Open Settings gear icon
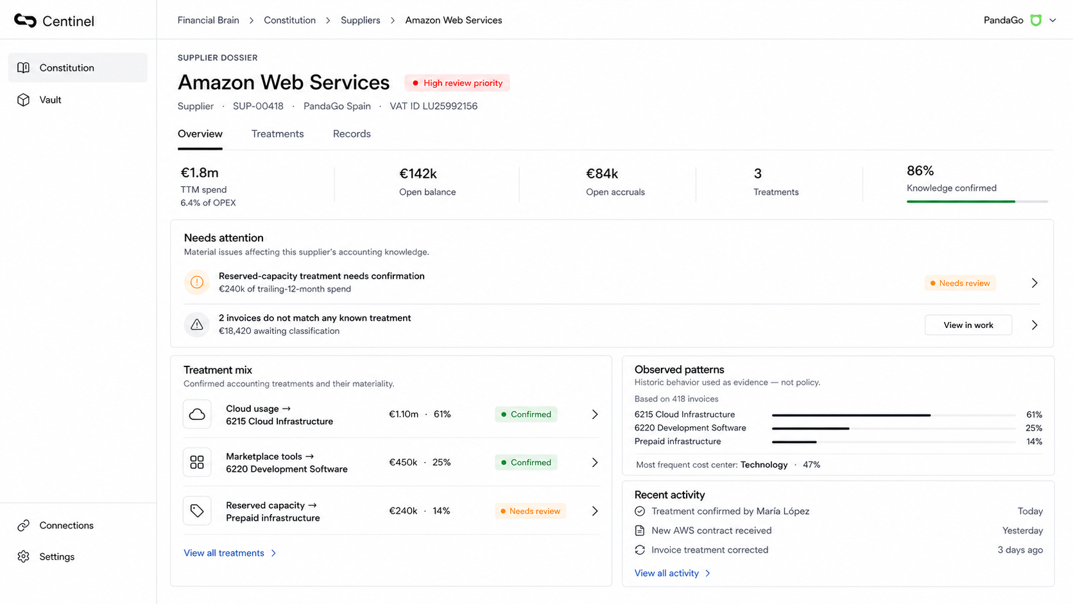The image size is (1073, 604). click(24, 557)
